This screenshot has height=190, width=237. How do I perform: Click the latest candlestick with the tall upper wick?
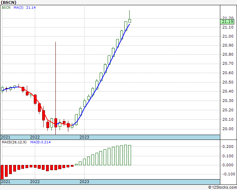pyautogui.click(x=130, y=21)
